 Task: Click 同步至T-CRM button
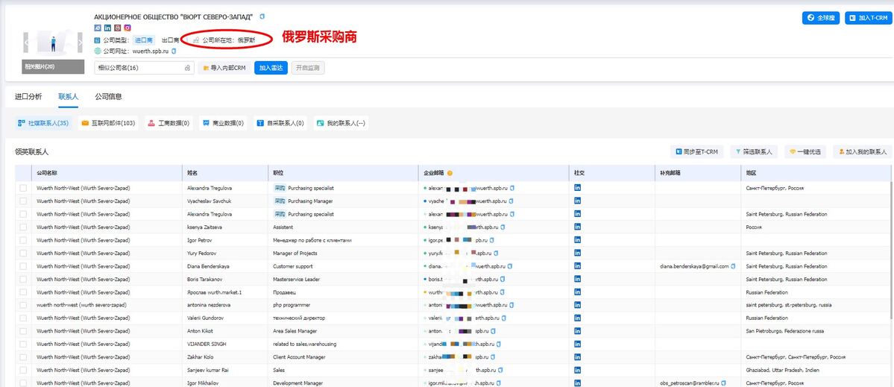(696, 151)
